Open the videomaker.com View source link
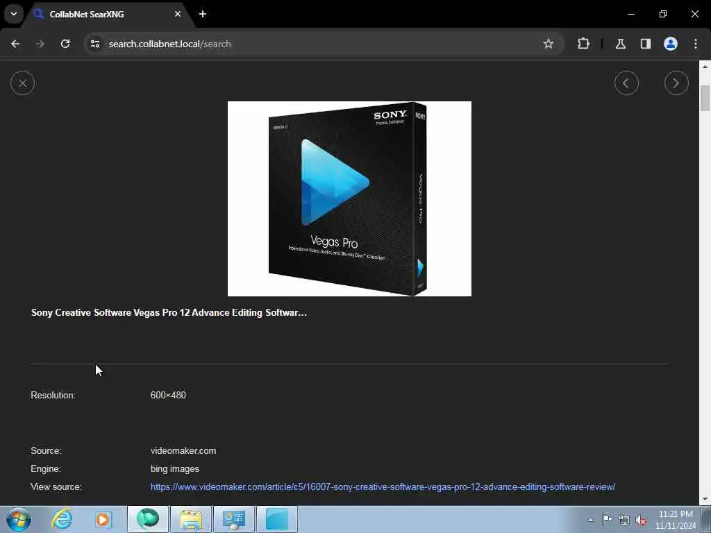 coord(383,487)
